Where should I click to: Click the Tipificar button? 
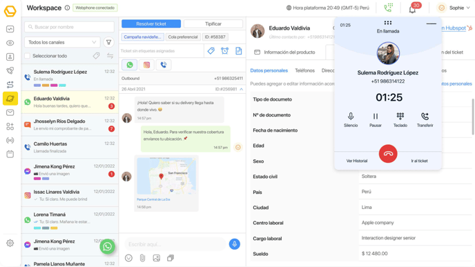coord(213,24)
